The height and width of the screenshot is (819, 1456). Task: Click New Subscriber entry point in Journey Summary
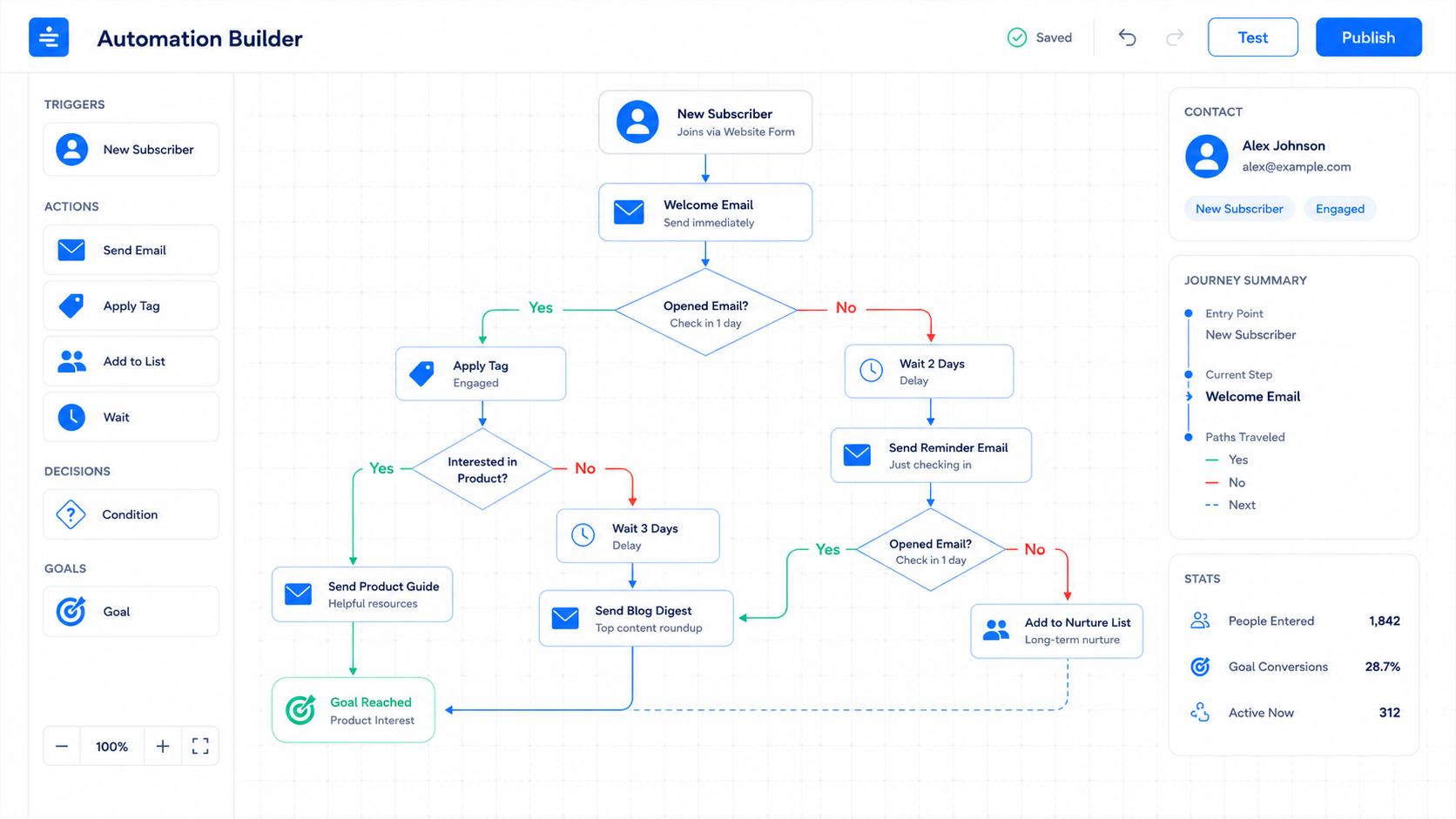(1250, 335)
